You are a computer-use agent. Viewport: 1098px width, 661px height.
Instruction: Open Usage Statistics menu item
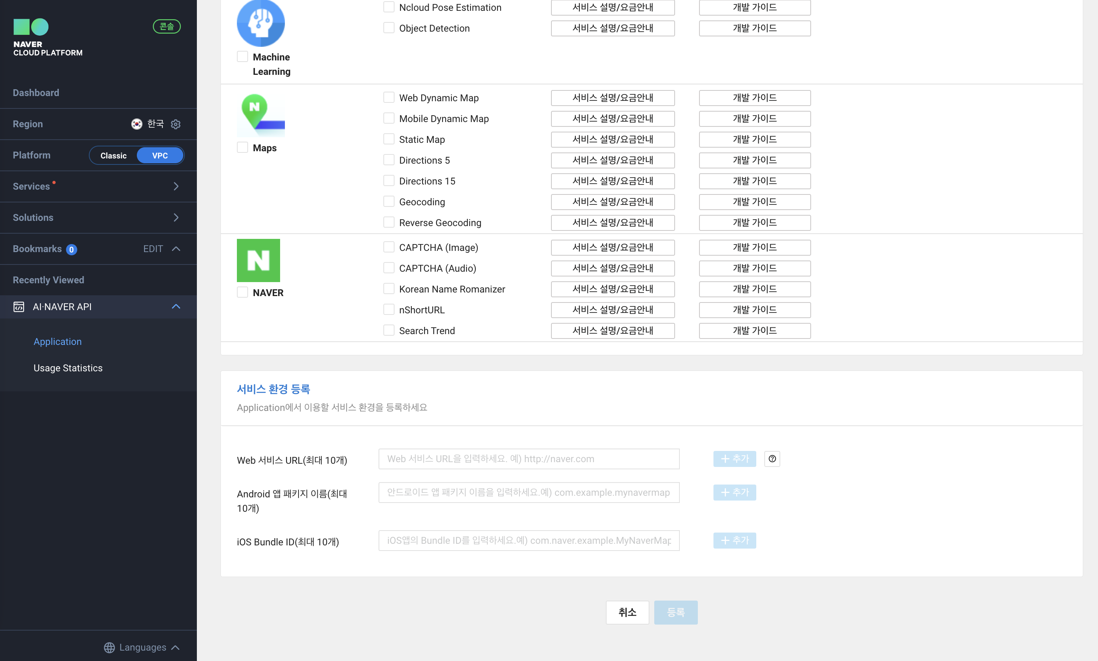pos(68,368)
